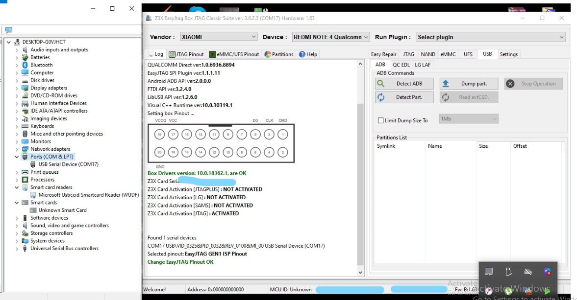The width and height of the screenshot is (577, 300).
Task: Enable the Limit Dump Size To checkbox
Action: pyautogui.click(x=380, y=120)
